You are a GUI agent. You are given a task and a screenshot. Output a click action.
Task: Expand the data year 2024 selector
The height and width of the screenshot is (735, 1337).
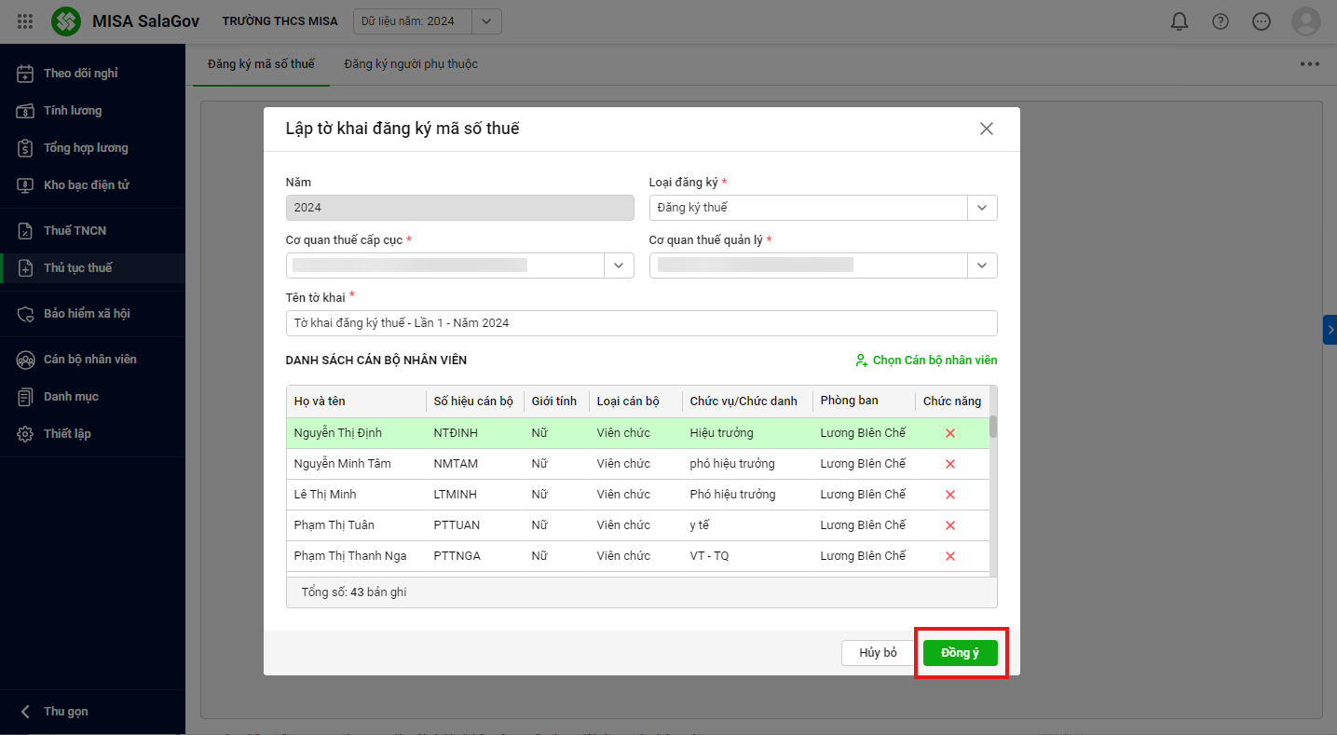tap(486, 21)
